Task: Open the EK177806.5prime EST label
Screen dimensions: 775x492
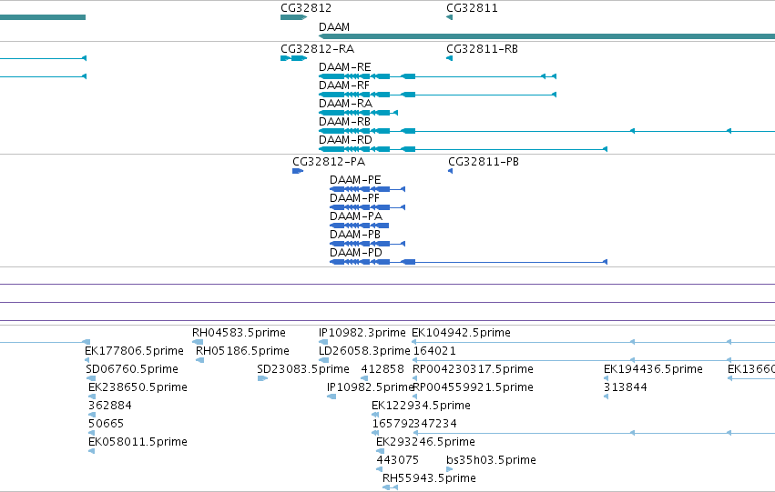Action: (x=134, y=351)
